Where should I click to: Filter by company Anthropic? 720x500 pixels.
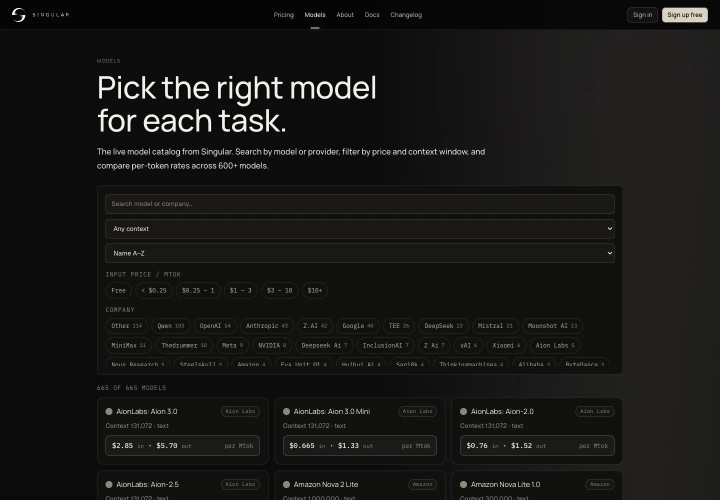267,326
